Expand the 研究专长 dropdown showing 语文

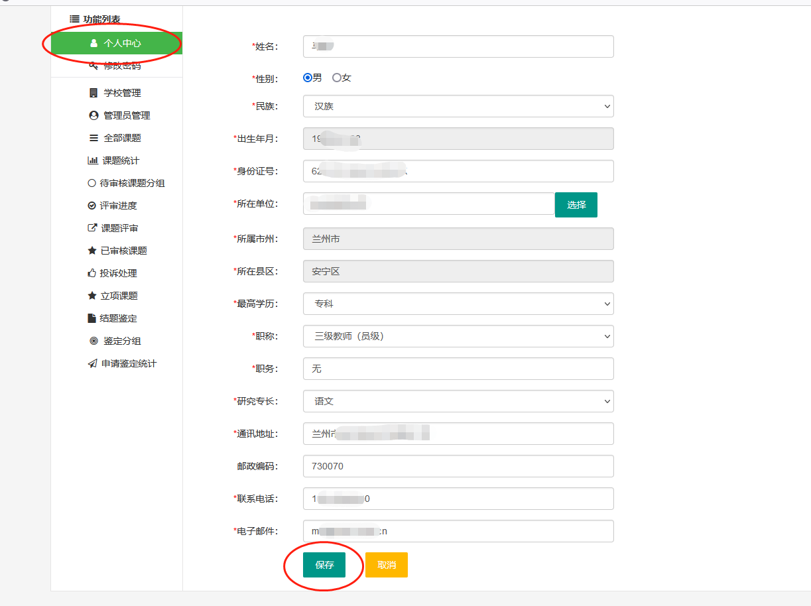click(458, 401)
